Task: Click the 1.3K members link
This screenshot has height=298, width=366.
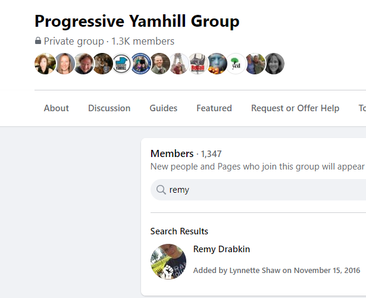Action: (x=143, y=41)
